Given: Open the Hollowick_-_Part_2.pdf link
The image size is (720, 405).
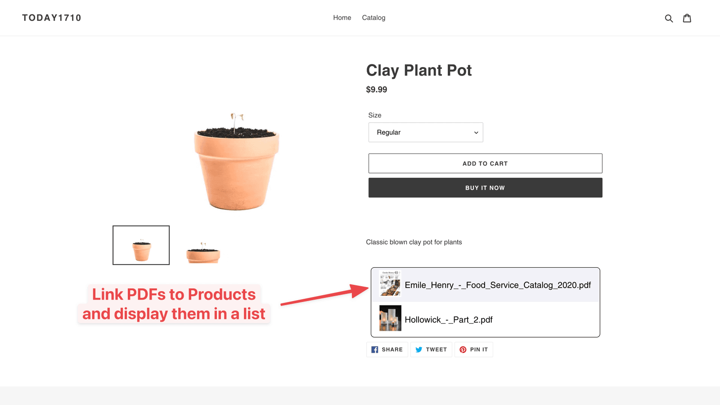Looking at the screenshot, I should 449,319.
